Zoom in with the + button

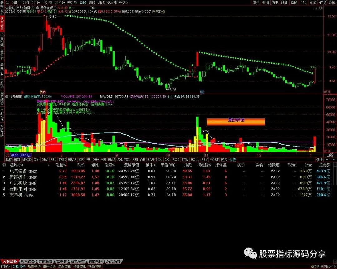[x=327, y=160]
